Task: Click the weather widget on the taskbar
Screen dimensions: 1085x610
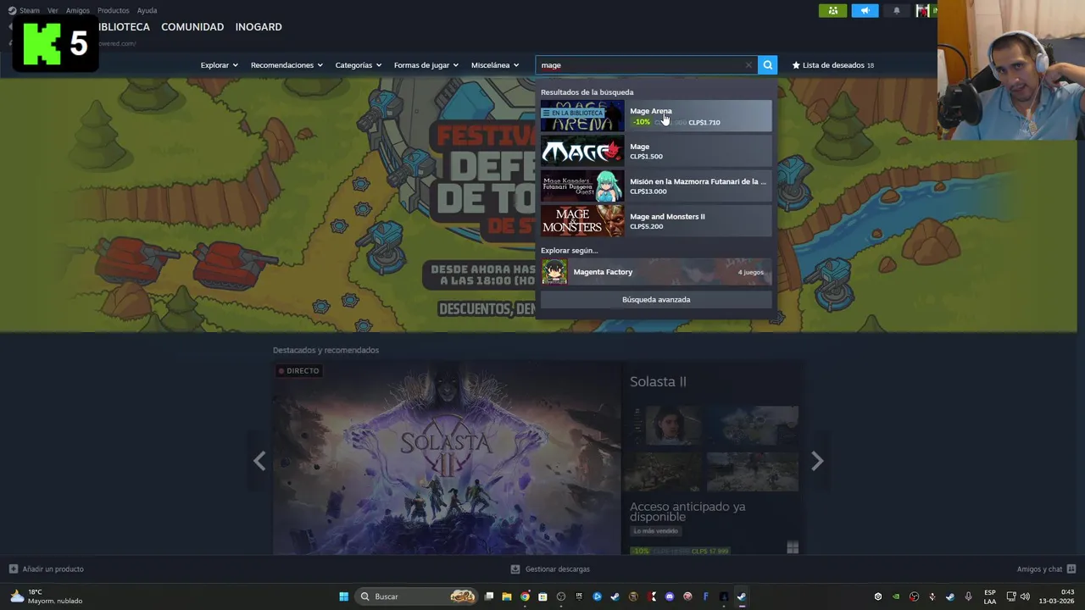Action: click(x=46, y=596)
